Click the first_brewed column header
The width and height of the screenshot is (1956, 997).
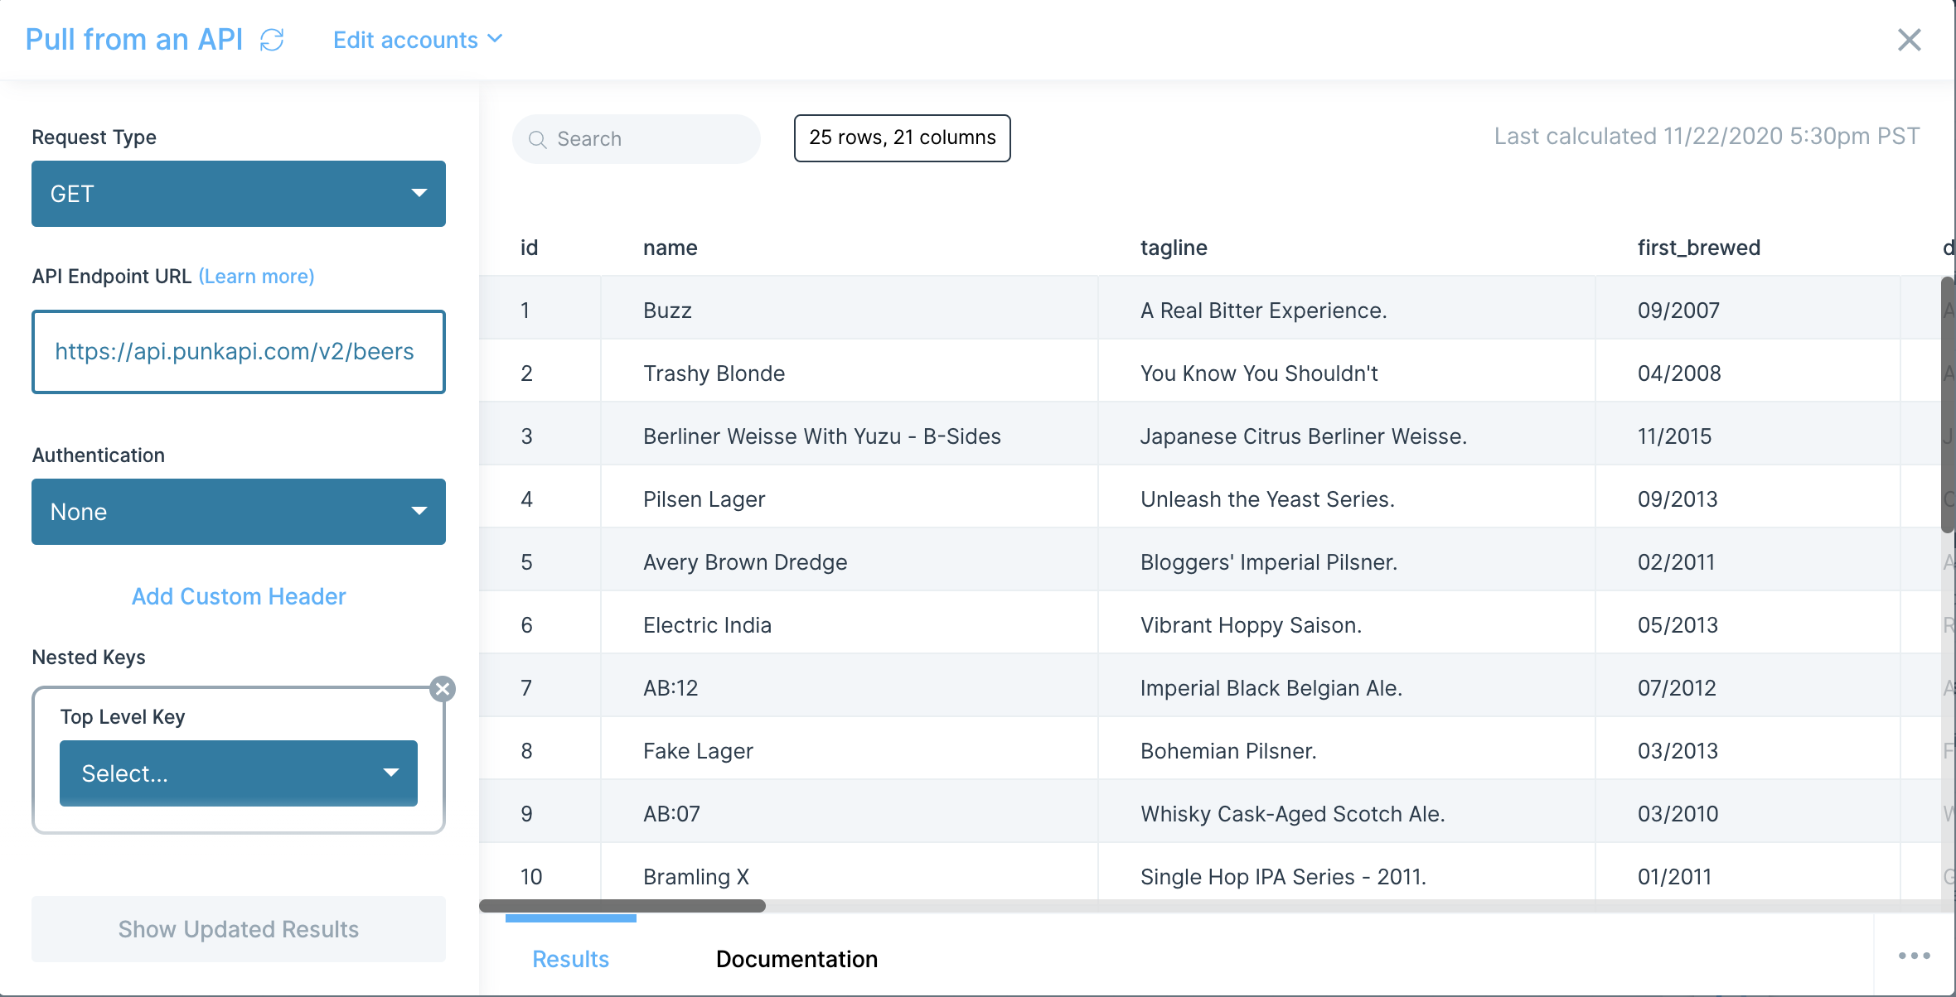[x=1698, y=248]
